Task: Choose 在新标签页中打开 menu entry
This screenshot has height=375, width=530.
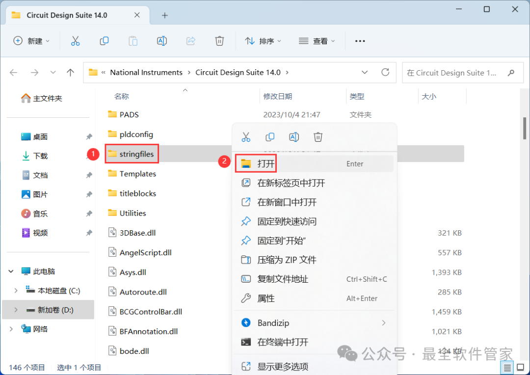Action: pos(291,183)
